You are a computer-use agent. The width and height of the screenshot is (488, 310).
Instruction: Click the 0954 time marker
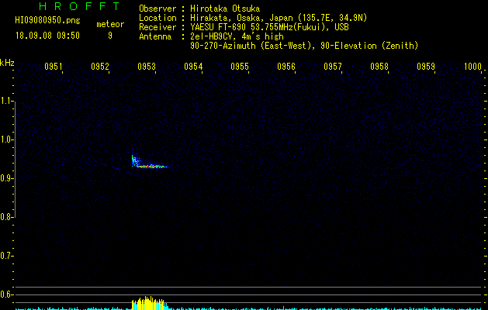pyautogui.click(x=193, y=67)
